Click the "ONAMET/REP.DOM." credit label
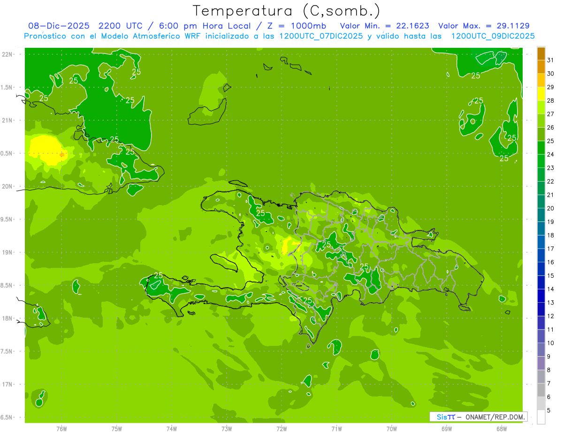Image resolution: width=563 pixels, height=435 pixels. coord(495,417)
